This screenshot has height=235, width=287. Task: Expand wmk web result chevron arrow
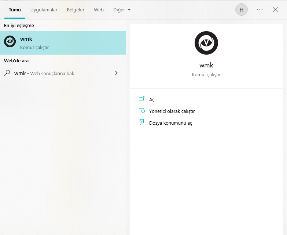coord(116,73)
